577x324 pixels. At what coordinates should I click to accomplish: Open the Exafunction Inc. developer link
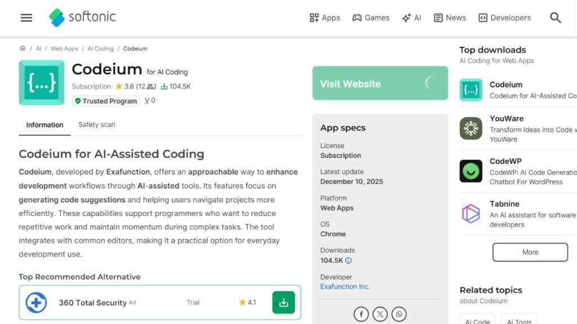click(x=345, y=286)
